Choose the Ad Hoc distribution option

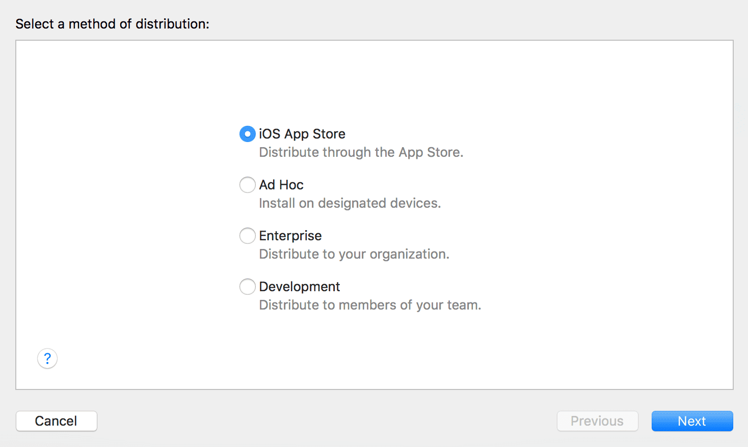(x=248, y=185)
